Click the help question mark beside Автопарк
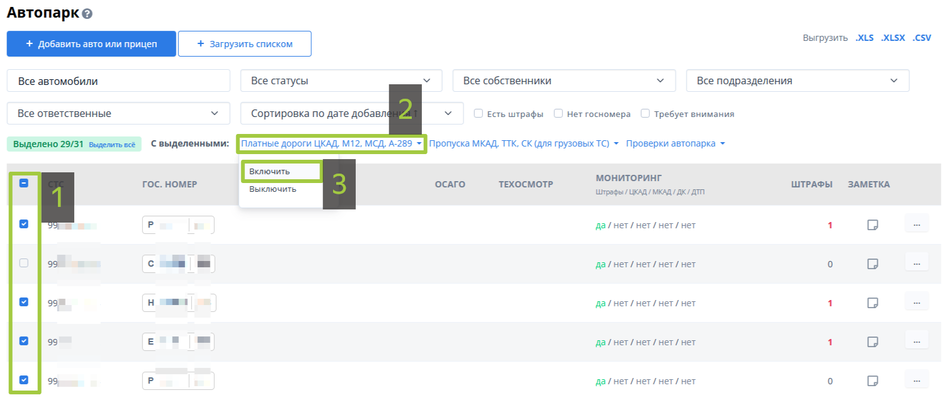 tap(87, 14)
